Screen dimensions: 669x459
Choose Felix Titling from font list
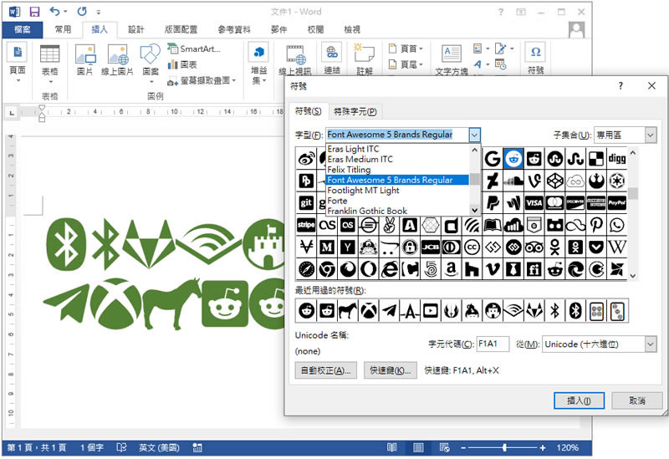[x=398, y=170]
